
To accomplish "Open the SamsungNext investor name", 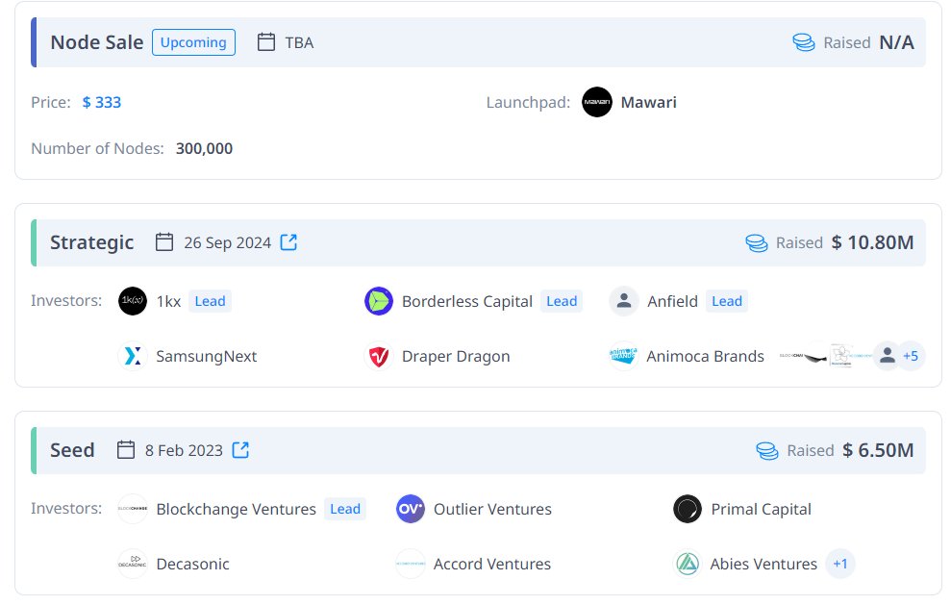I will click(x=206, y=356).
